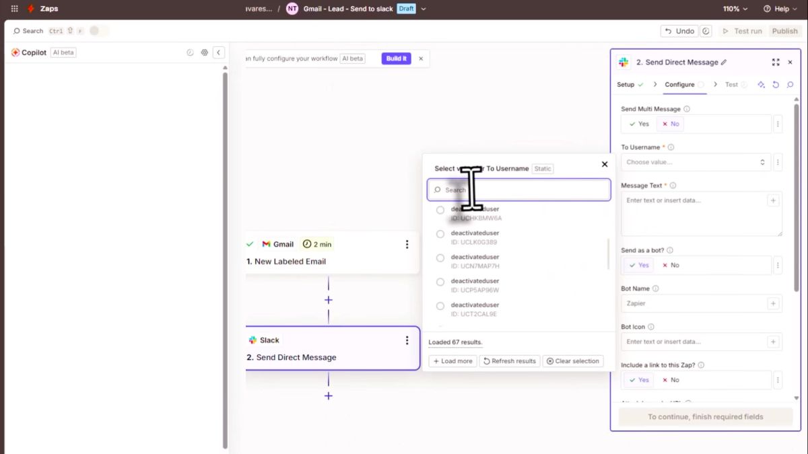
Task: Set Send Multi Message to No
Action: (x=670, y=124)
